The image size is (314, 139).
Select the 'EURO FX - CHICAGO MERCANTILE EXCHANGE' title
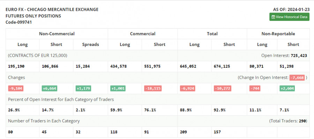pos(52,9)
